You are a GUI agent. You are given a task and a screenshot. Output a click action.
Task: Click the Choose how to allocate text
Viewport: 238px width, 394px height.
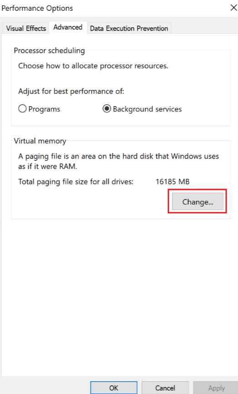coord(93,66)
